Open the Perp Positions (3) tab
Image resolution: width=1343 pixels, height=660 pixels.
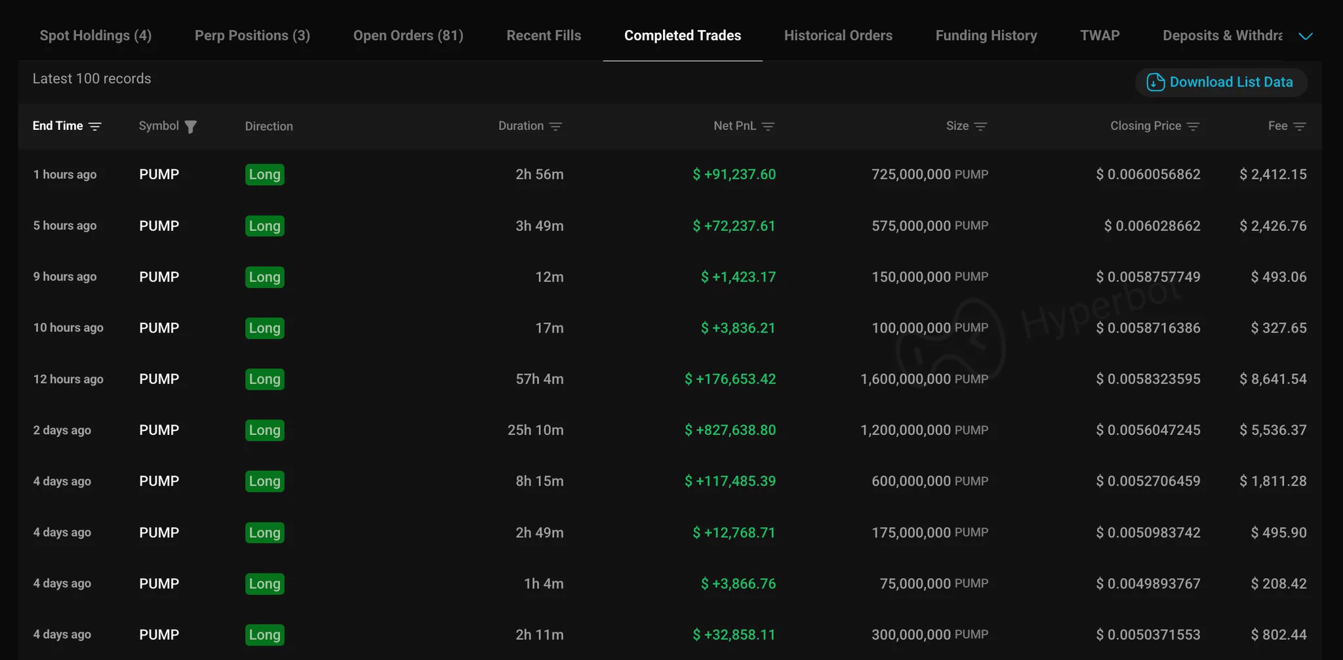(252, 35)
